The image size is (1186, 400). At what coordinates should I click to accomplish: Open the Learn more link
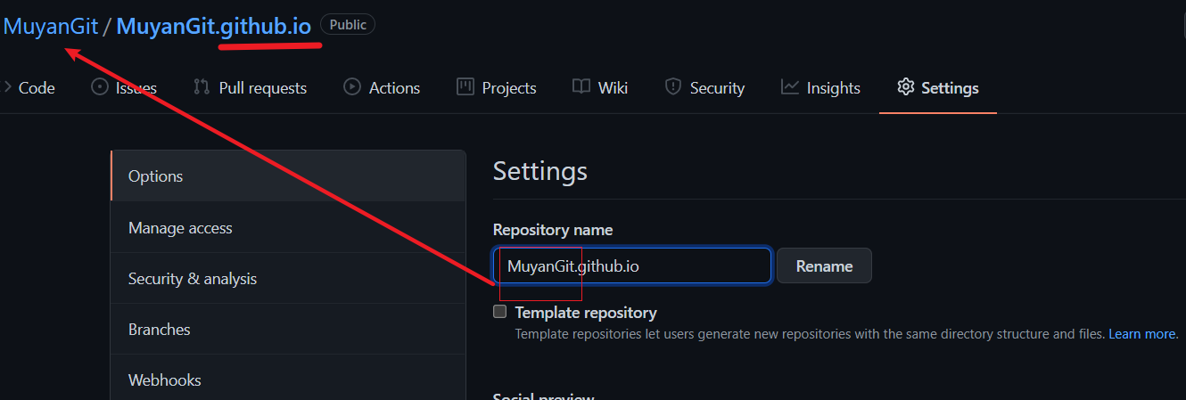tap(1142, 334)
